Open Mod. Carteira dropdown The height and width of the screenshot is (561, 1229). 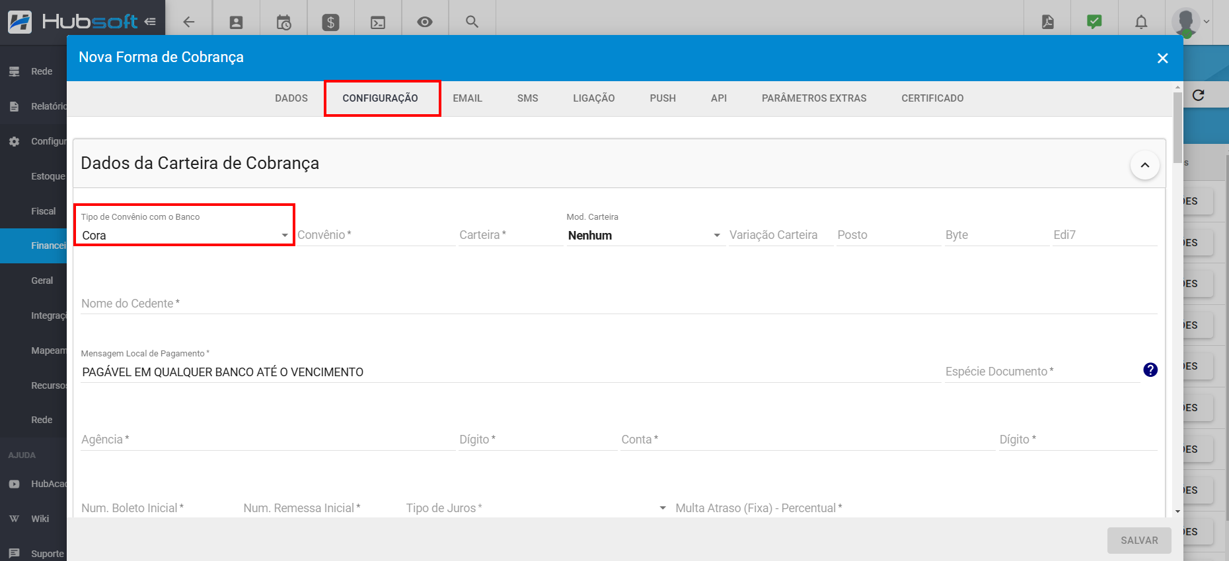click(645, 235)
